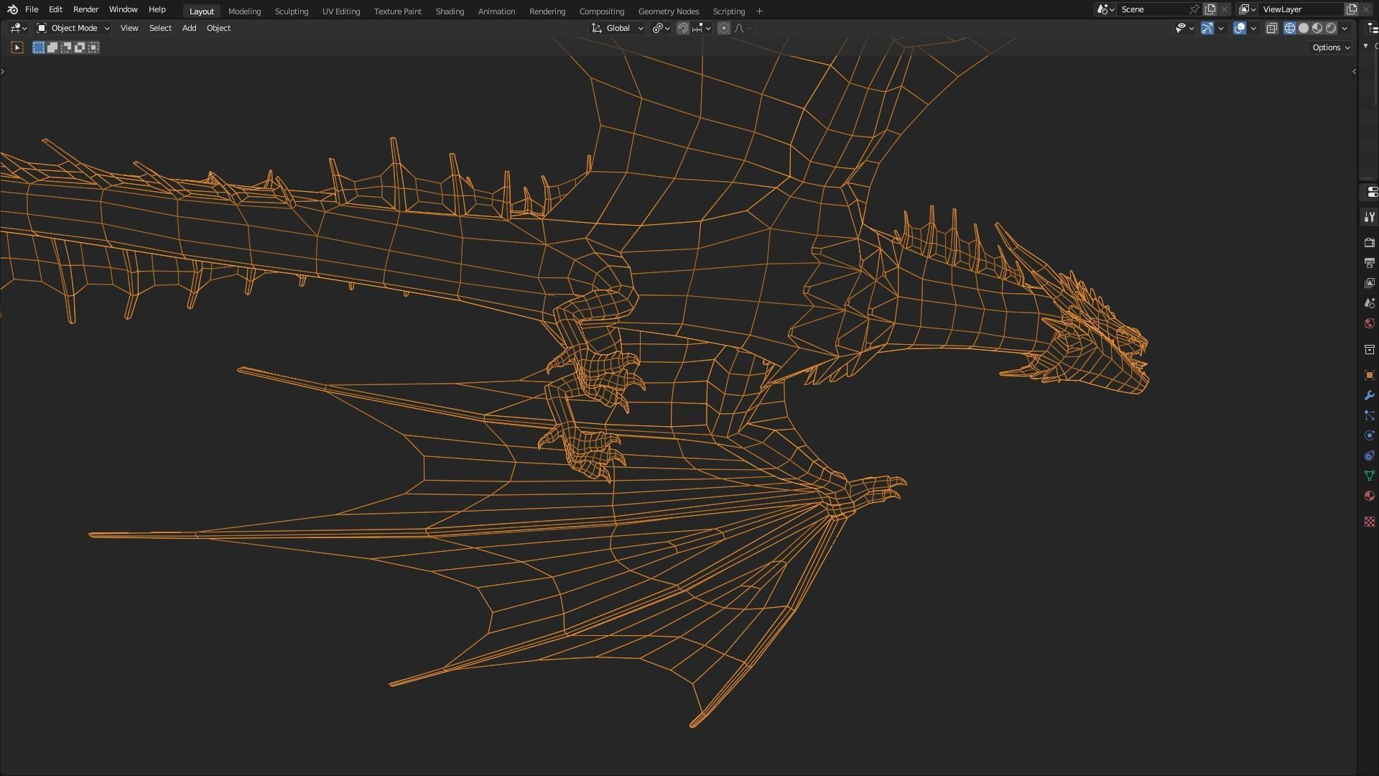Switch to the Texture Paint workspace tab
This screenshot has height=776, width=1379.
click(397, 11)
